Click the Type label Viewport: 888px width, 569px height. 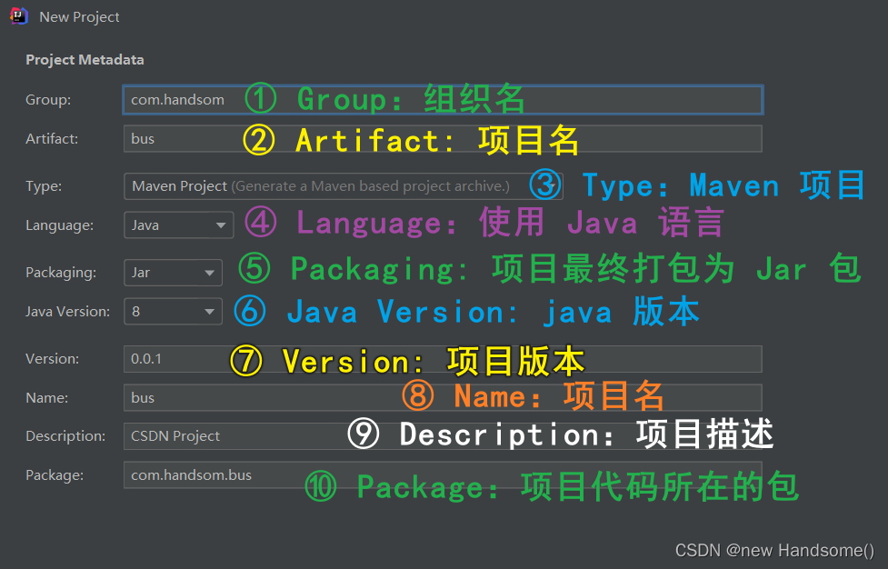coord(46,186)
